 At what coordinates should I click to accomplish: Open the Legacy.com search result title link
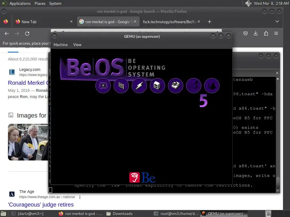(28, 83)
